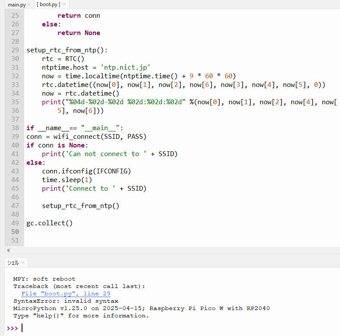Click the MPY: soft reboot shell line
Viewport: 340px width, 336px height.
coord(44,279)
